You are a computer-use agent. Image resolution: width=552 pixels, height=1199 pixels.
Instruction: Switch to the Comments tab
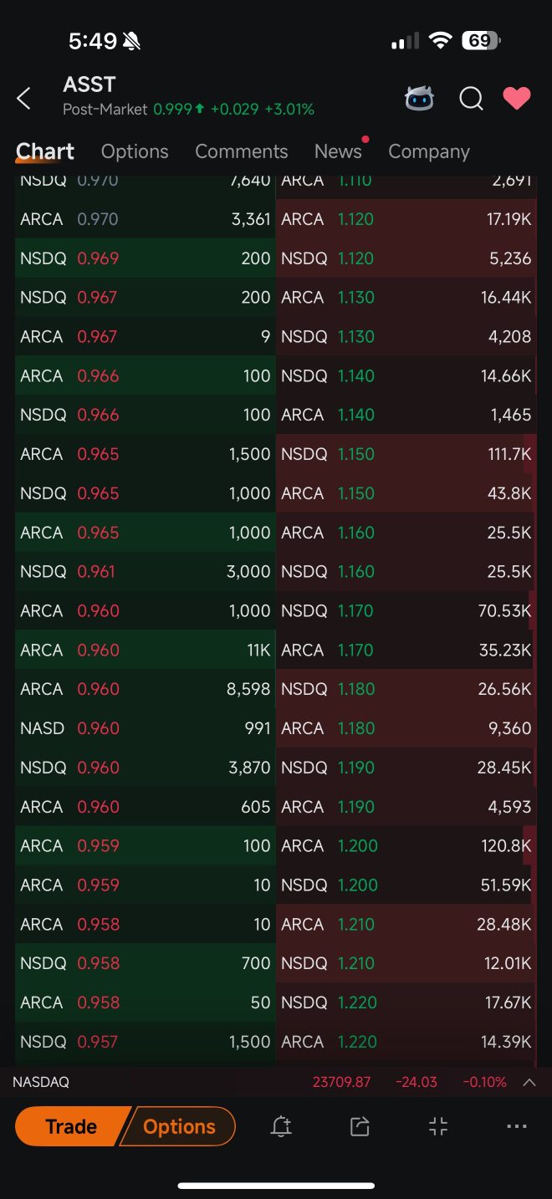[x=242, y=151]
